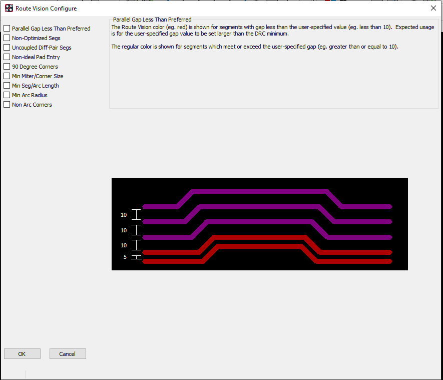The height and width of the screenshot is (380, 443).
Task: Click the '5' gap label in the preview
Action: [x=125, y=257]
